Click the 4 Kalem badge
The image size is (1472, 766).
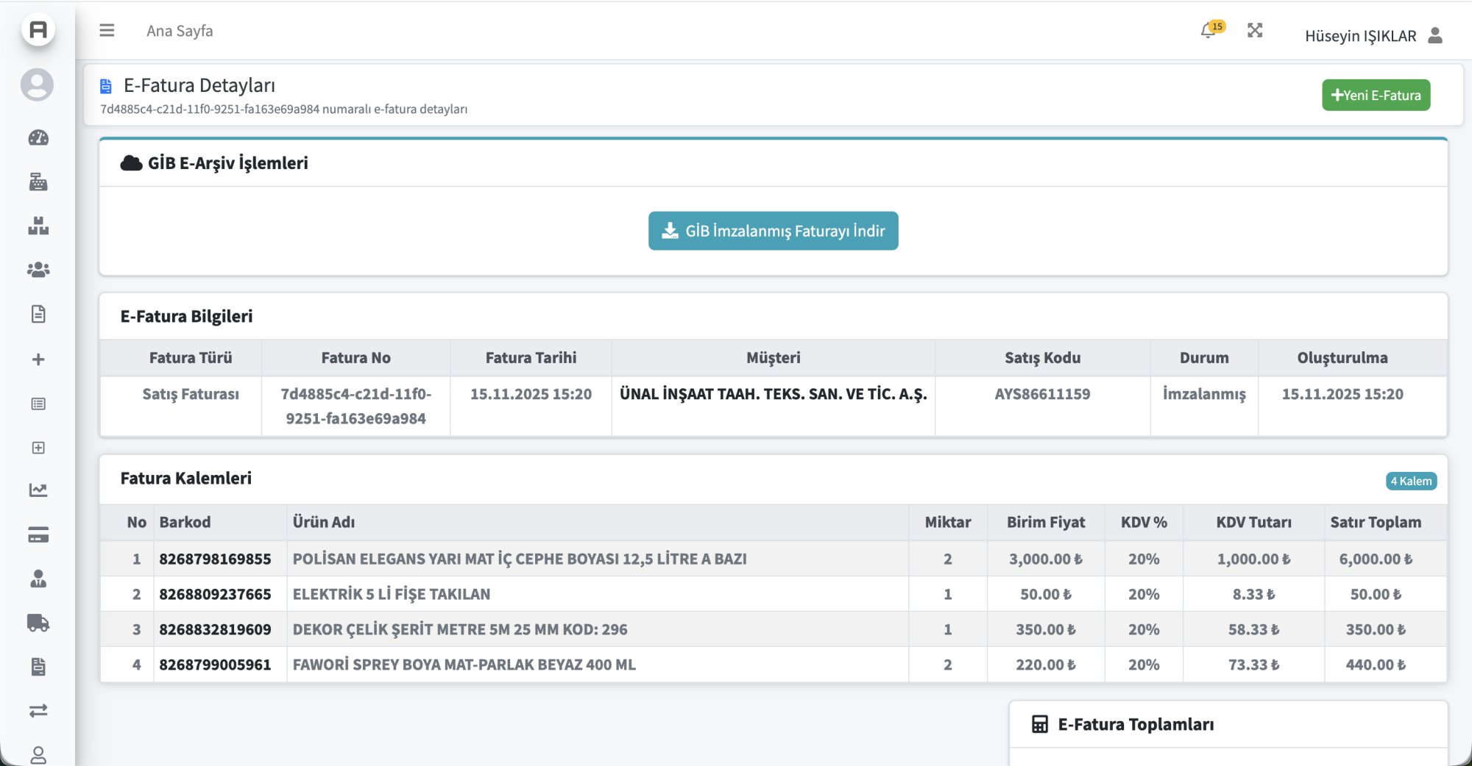(1411, 482)
